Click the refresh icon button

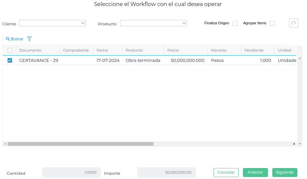coord(293,23)
